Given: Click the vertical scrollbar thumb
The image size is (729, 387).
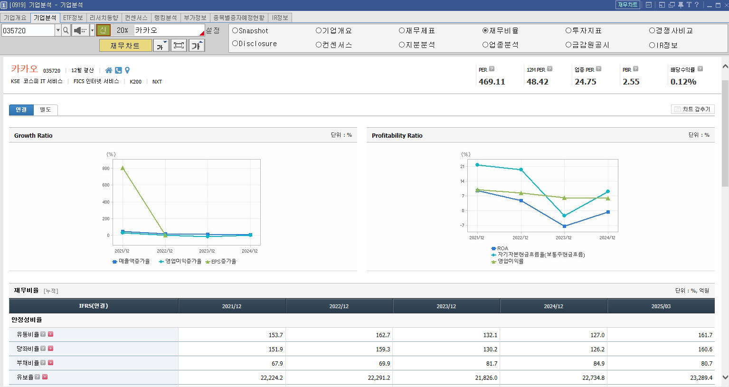Looking at the screenshot, I should 725,133.
